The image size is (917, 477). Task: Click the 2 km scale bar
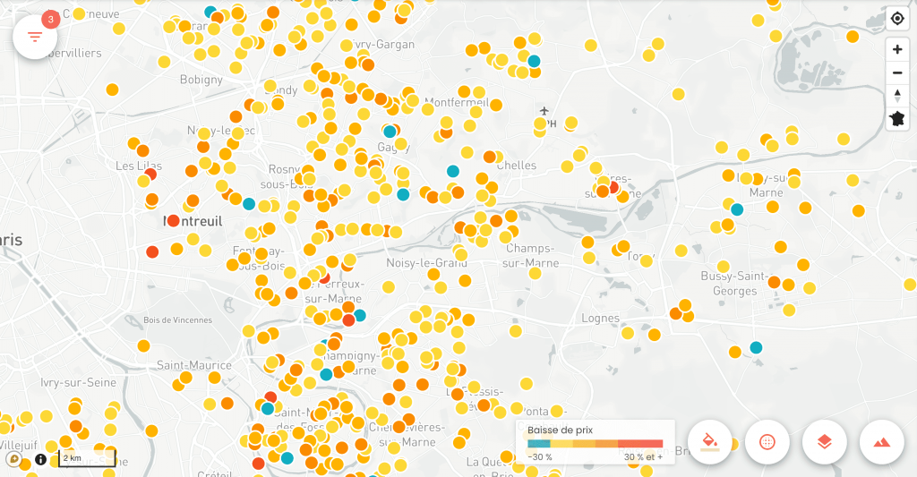click(87, 459)
